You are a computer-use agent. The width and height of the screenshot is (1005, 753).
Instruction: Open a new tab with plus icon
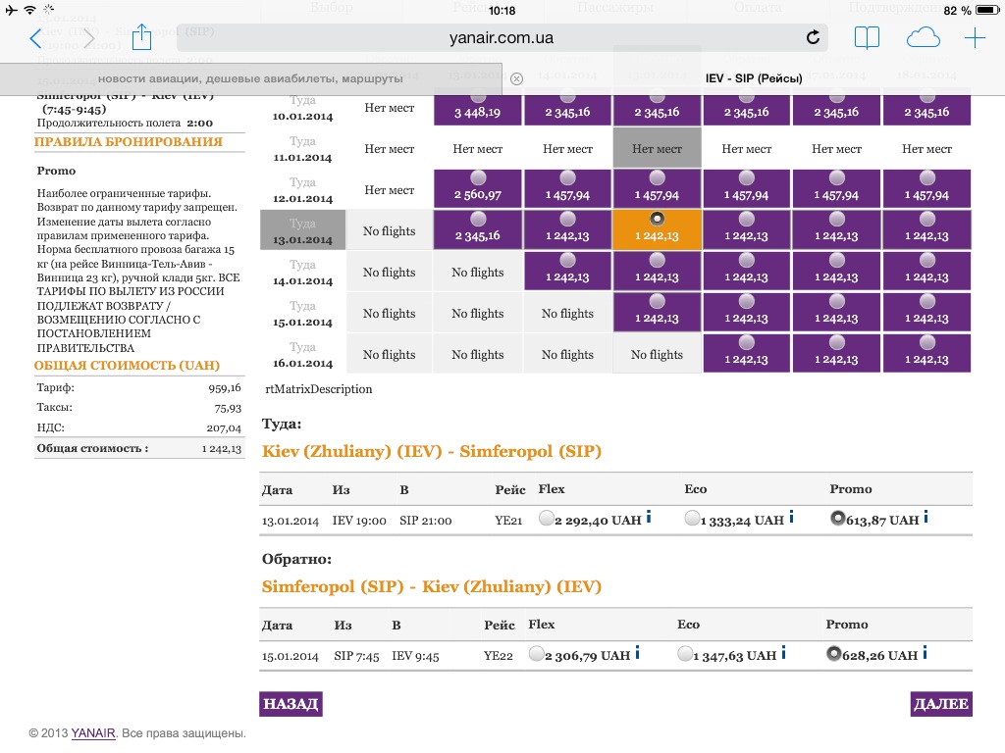(974, 38)
